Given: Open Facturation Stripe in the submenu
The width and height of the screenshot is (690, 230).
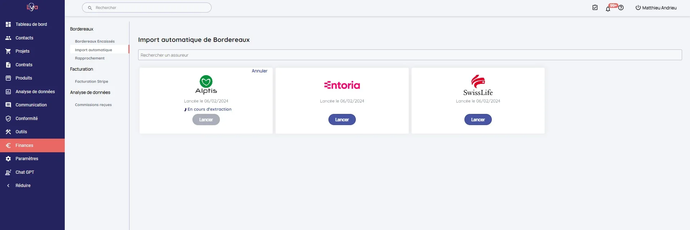Looking at the screenshot, I should [x=92, y=82].
